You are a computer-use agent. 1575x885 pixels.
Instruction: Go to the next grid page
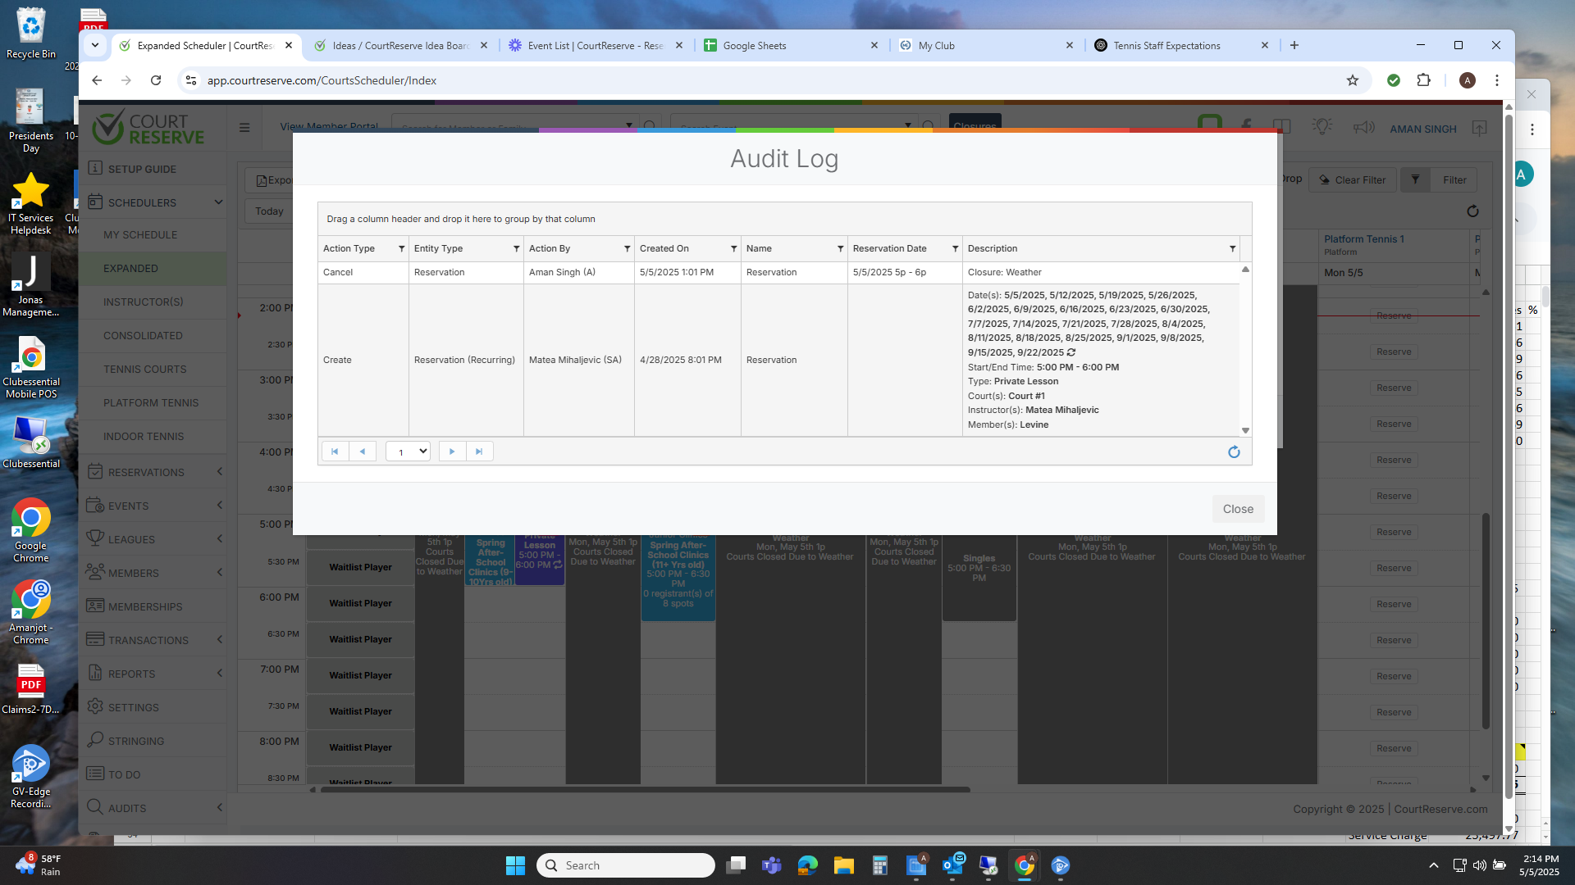[x=452, y=452]
